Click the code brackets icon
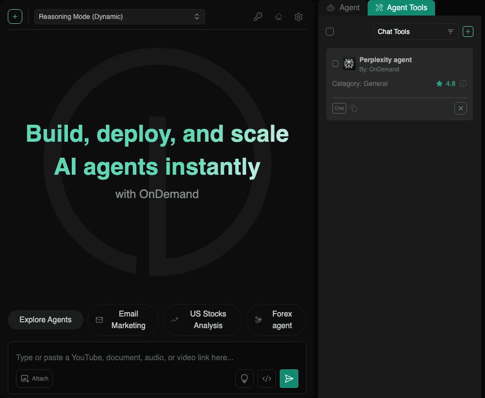This screenshot has height=398, width=485. click(267, 379)
